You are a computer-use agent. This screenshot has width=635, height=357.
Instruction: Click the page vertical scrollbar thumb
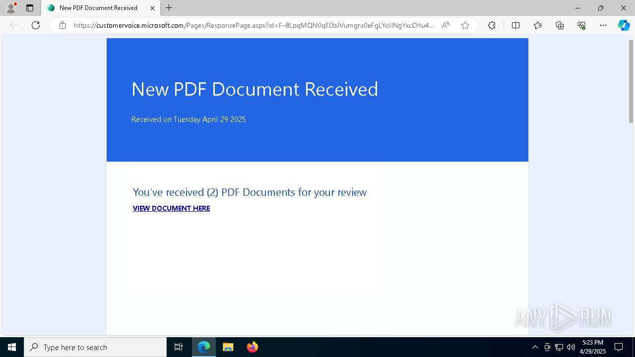631,81
